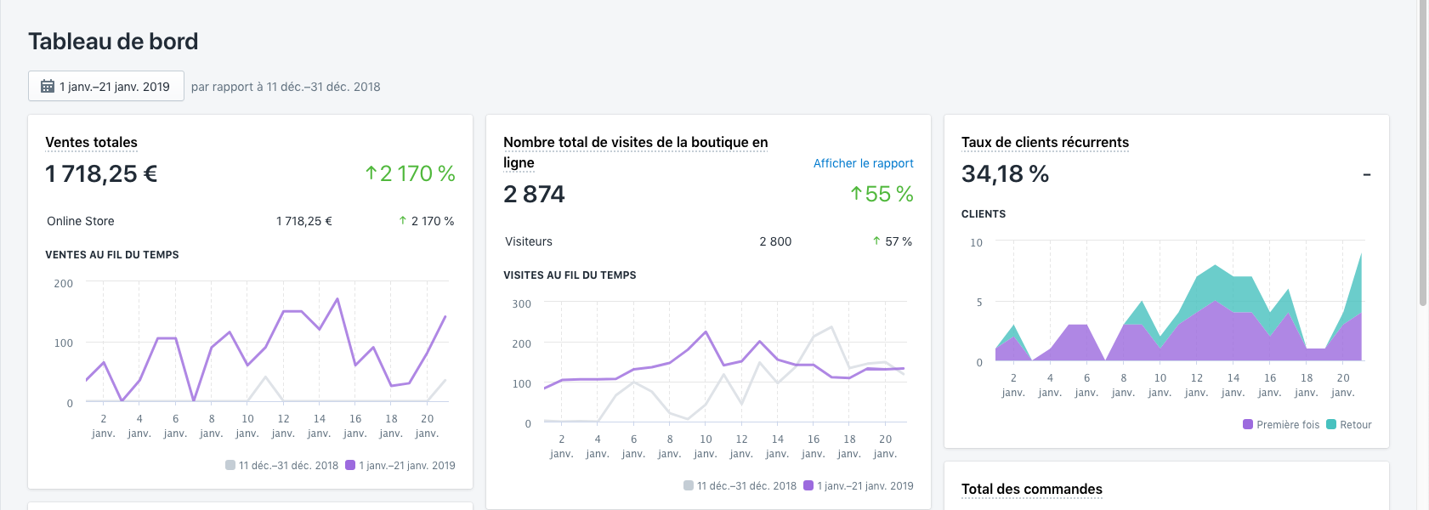Click the comparison period text 11 déc.–31 déc. 2018
Screen dimensions: 1429x510
coord(323,87)
